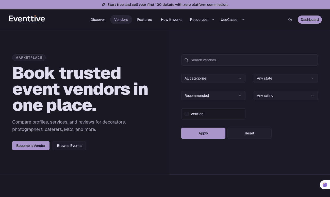Expand the Any state dropdown
Screen dimensions: 330x197
[286, 78]
